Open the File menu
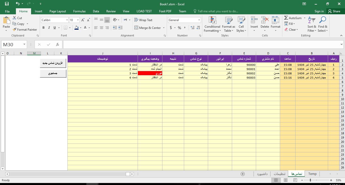This screenshot has width=345, height=185. point(7,11)
